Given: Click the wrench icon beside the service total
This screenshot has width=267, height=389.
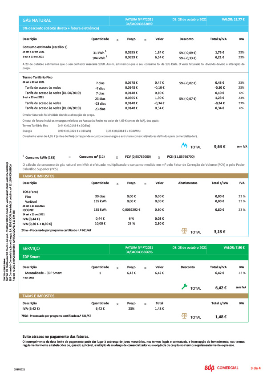Looking at the screenshot, I should tap(184, 287).
